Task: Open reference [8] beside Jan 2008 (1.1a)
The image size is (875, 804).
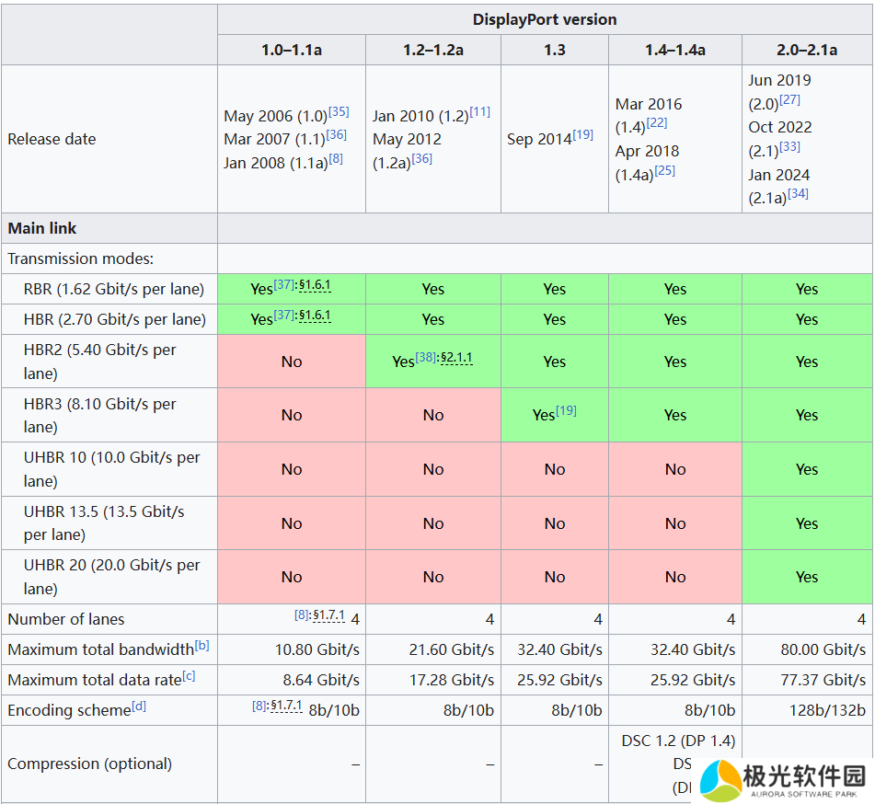Action: [x=336, y=159]
